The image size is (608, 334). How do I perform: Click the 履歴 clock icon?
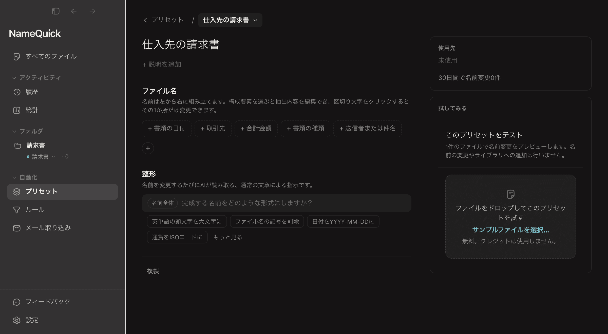pos(17,92)
